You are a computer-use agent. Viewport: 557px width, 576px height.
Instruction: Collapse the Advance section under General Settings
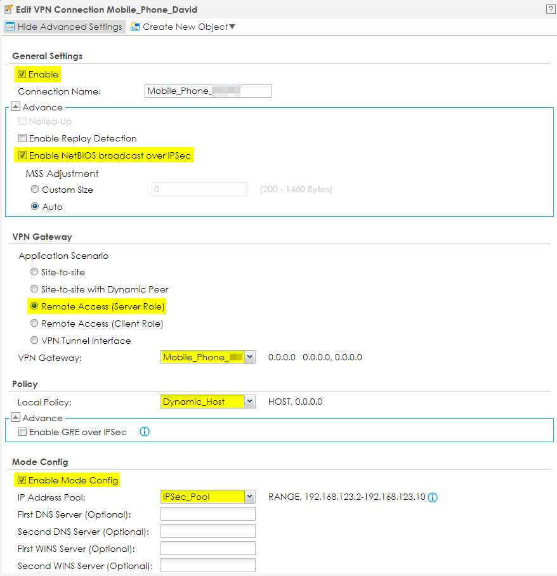[16, 107]
